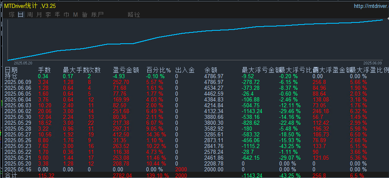Click the 合计 total row label
The width and height of the screenshot is (389, 178).
coord(11,176)
